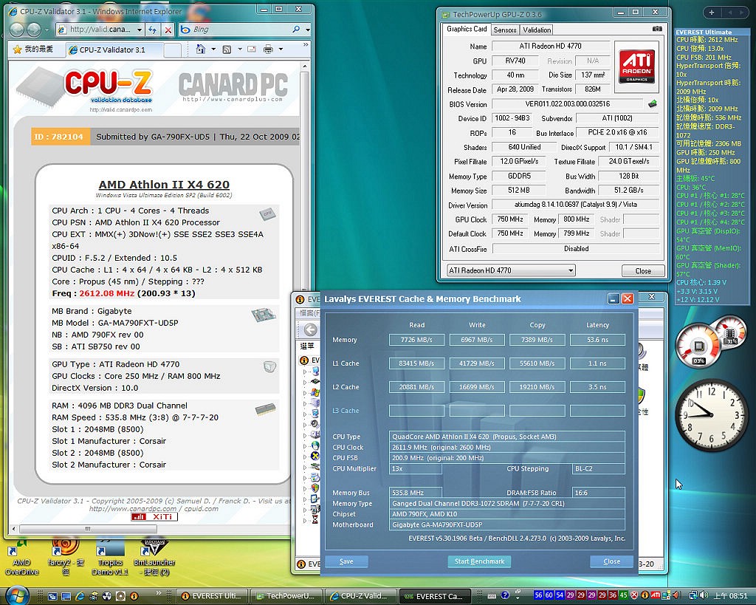Click EVEREST back arrow toolbar button

point(311,329)
